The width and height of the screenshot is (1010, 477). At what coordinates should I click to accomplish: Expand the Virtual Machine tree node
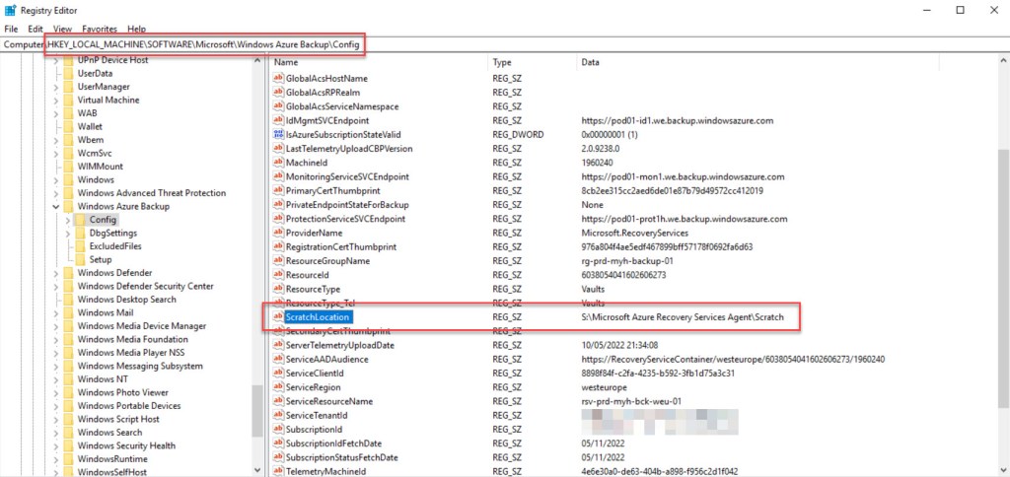click(55, 101)
